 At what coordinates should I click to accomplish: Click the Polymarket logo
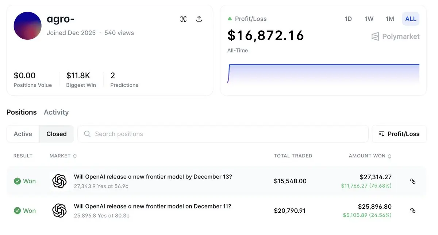(395, 36)
